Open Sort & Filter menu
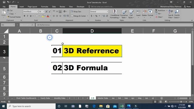Viewport: 194px width, 109px height. 171,14
